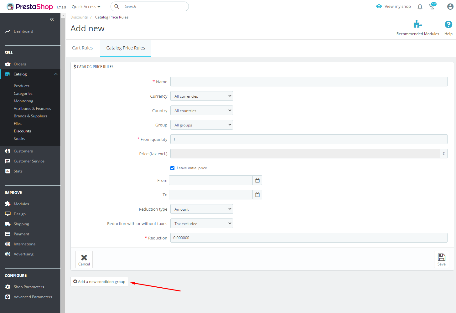Open Recommended Modules puzzle icon
This screenshot has height=313, width=456.
point(417,24)
